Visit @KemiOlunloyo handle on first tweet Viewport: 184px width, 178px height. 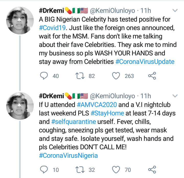pos(112,11)
